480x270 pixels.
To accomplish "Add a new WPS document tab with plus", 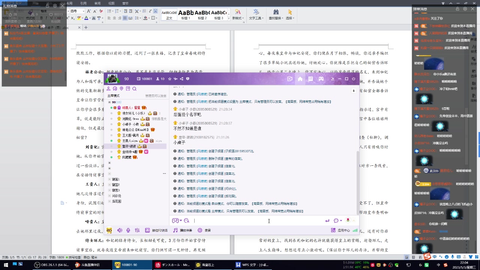I will click(86, 27).
